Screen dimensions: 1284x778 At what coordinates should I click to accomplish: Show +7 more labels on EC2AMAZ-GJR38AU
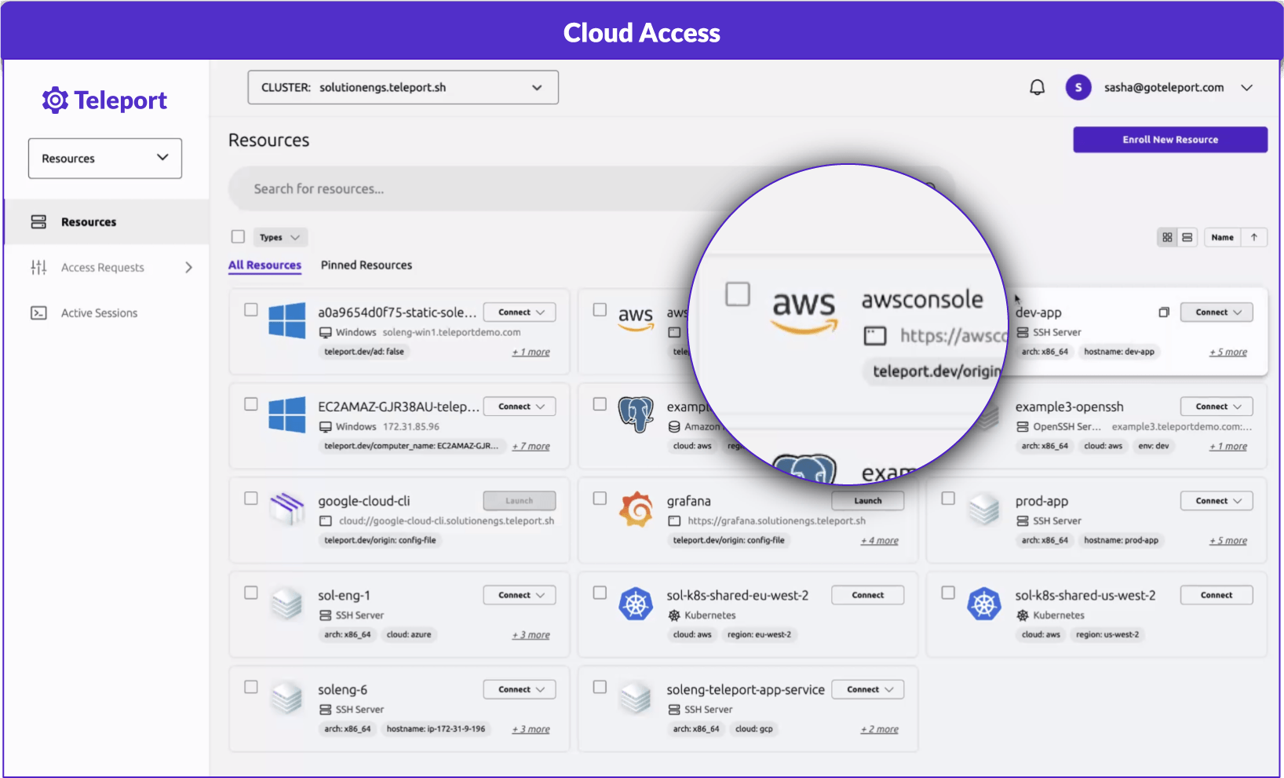531,447
